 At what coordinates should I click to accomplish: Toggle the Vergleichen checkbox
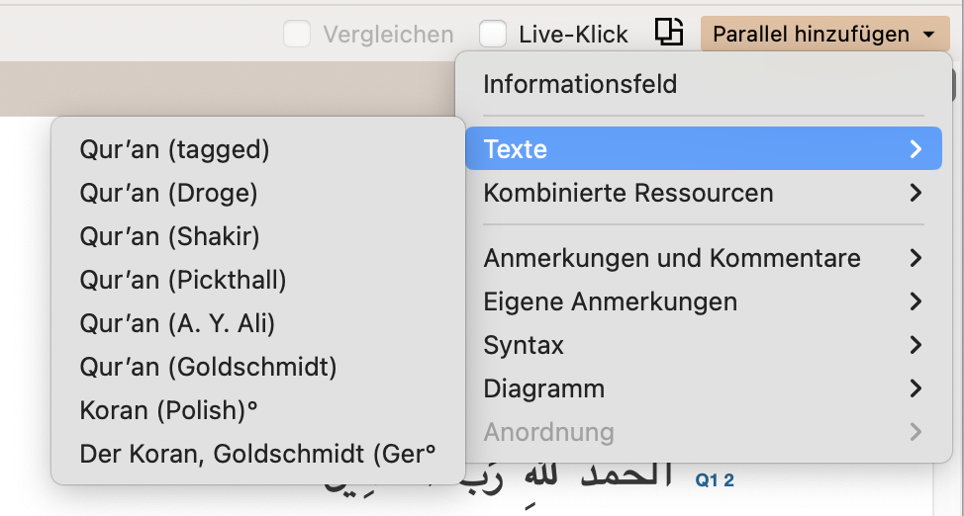296,34
